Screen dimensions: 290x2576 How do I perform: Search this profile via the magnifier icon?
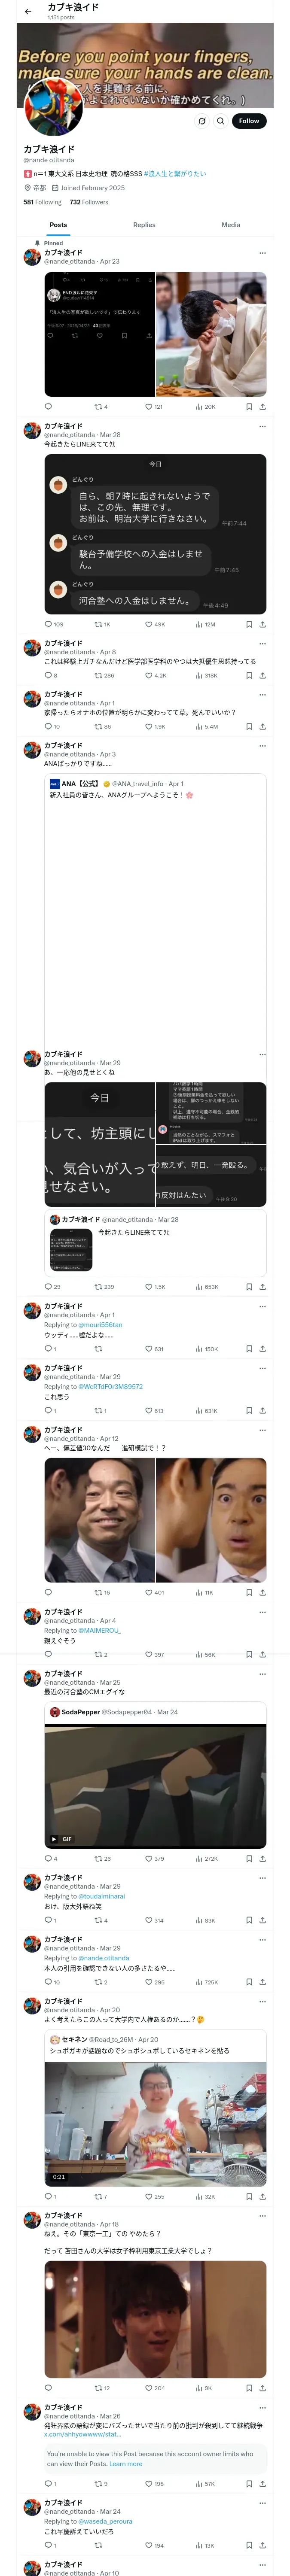click(x=220, y=121)
